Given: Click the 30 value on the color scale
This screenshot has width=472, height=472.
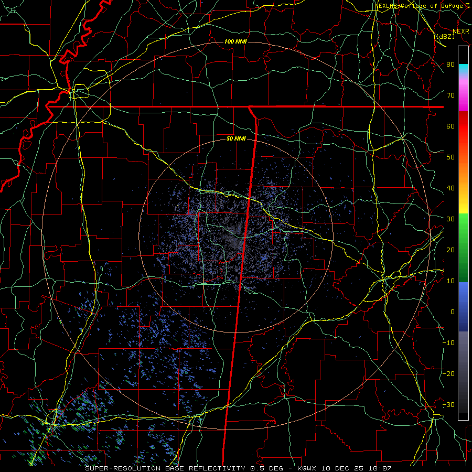Looking at the screenshot, I should point(450,219).
